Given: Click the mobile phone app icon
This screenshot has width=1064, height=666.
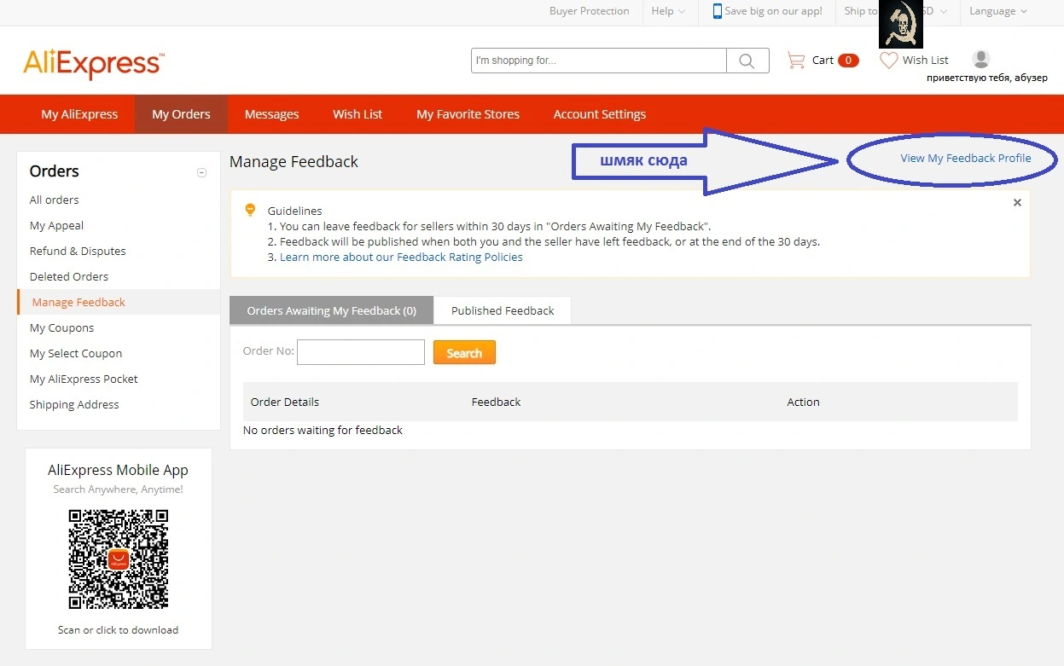Looking at the screenshot, I should [718, 11].
